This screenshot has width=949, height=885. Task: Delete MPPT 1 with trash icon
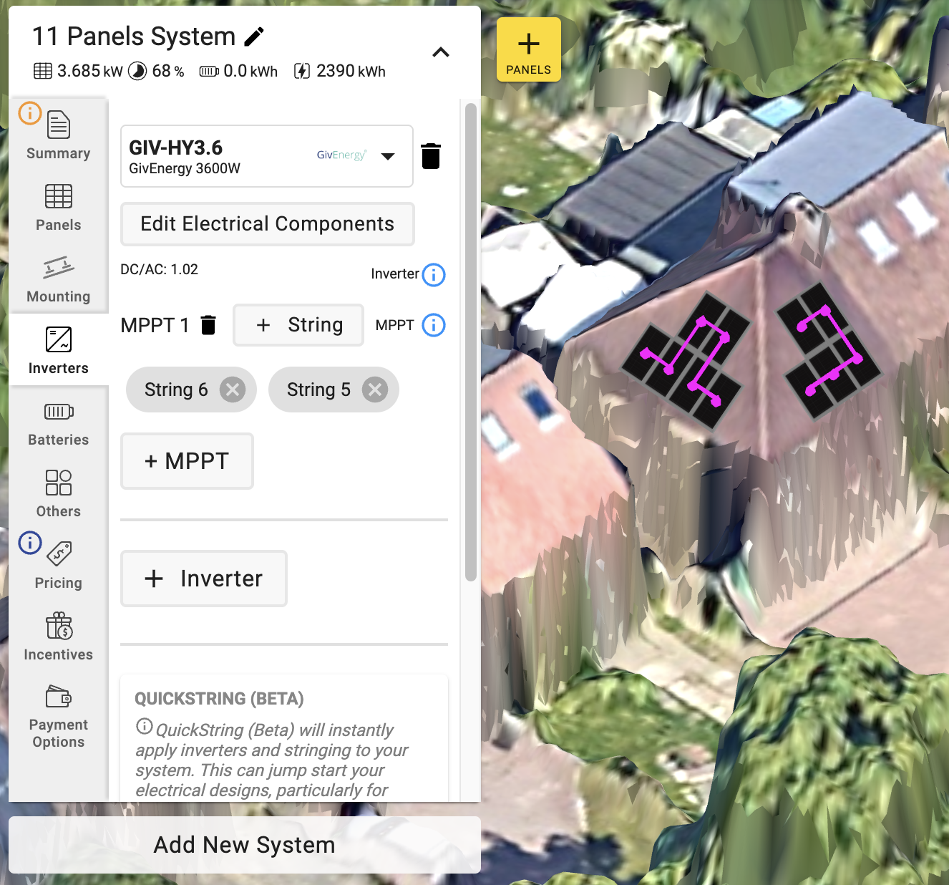tap(208, 325)
